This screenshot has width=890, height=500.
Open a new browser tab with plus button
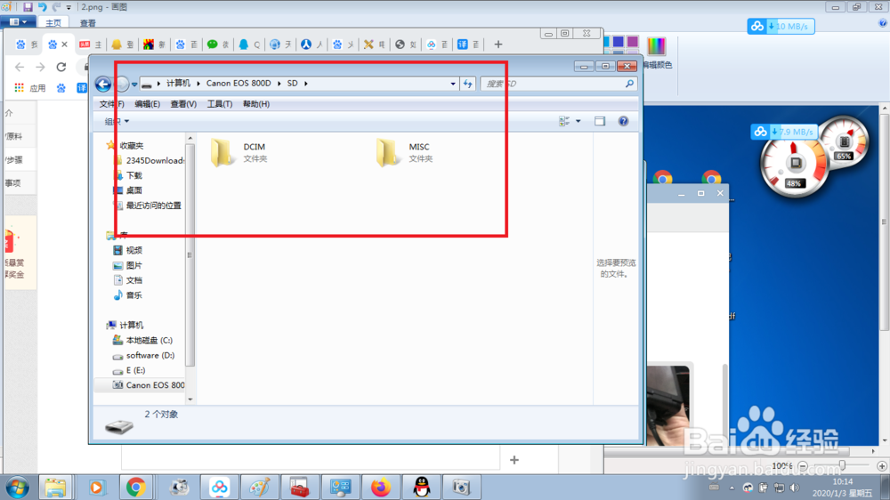498,44
